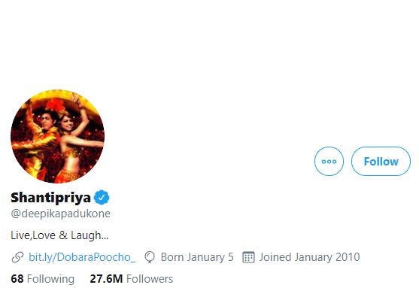
Task: Open the 68 Following list
Action: (x=42, y=279)
